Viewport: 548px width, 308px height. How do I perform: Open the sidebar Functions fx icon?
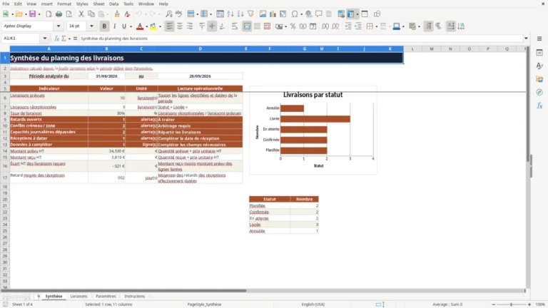tap(539, 106)
